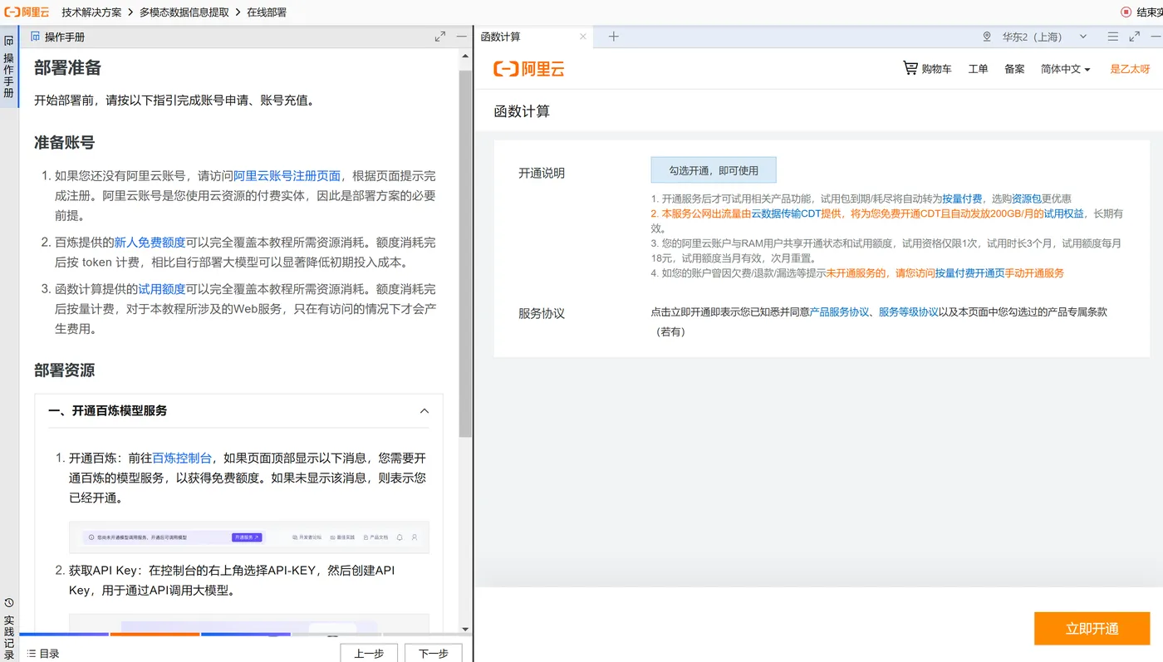1163x662 pixels.
Task: Open the 资源包 link
Action: [1026, 199]
